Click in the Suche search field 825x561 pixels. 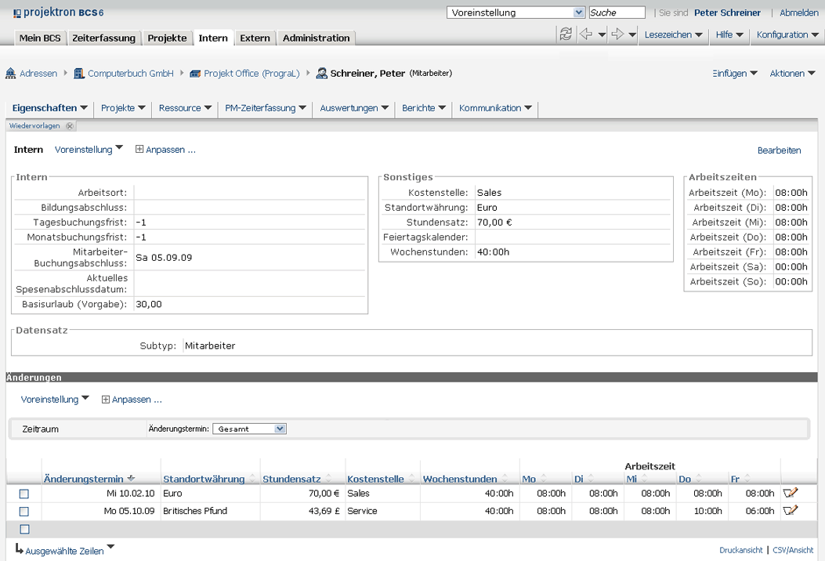click(617, 13)
